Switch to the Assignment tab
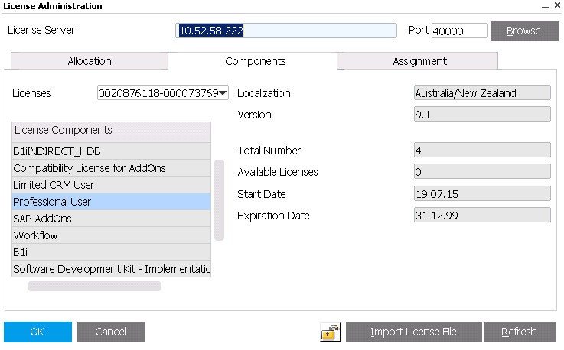 click(419, 61)
